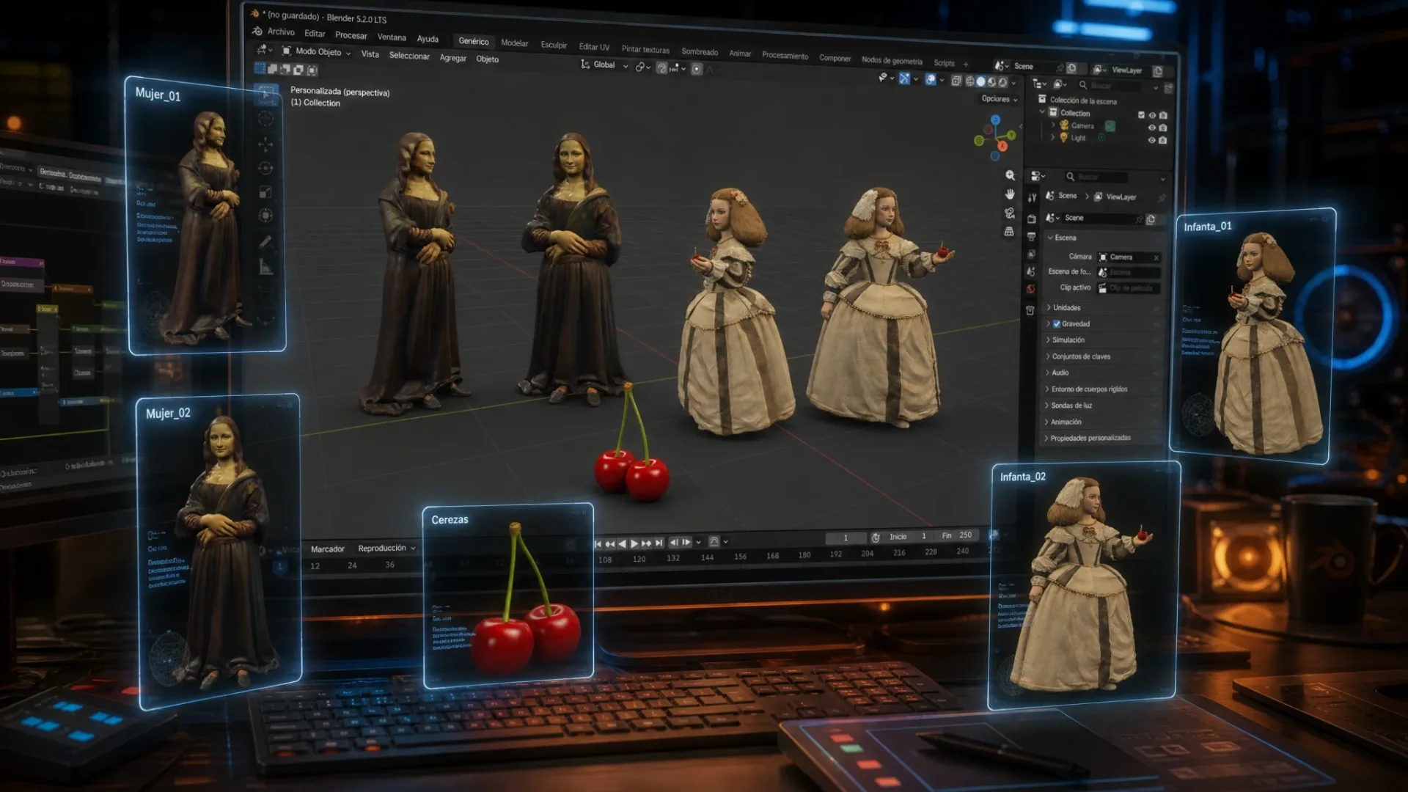
Task: Toggle Collection visibility eye icon
Action: coord(1152,115)
